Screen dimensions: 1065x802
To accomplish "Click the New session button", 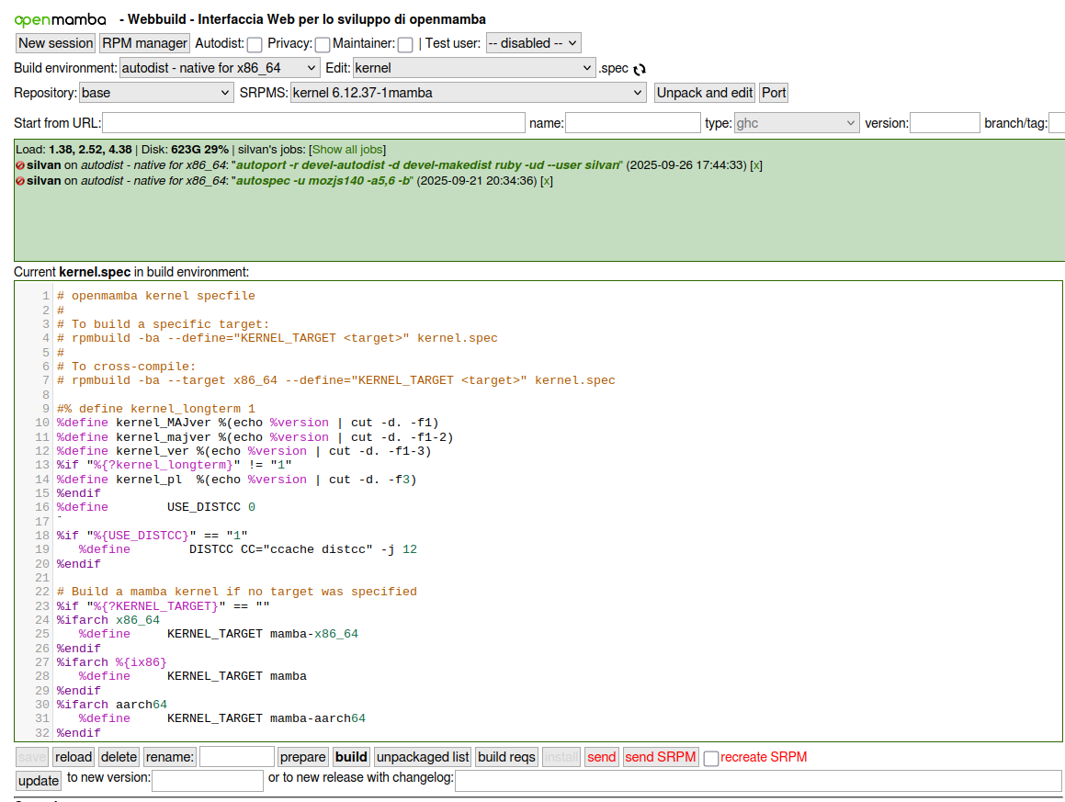I will [56, 43].
